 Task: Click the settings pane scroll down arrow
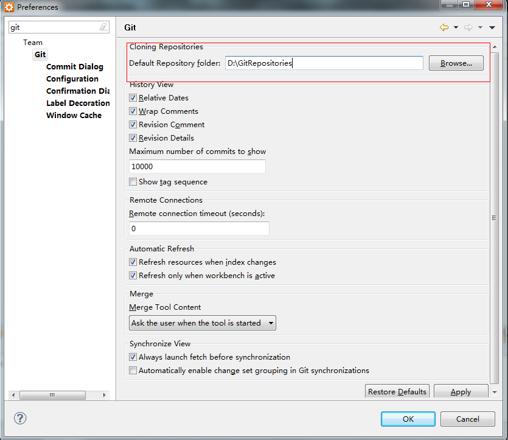point(495,393)
